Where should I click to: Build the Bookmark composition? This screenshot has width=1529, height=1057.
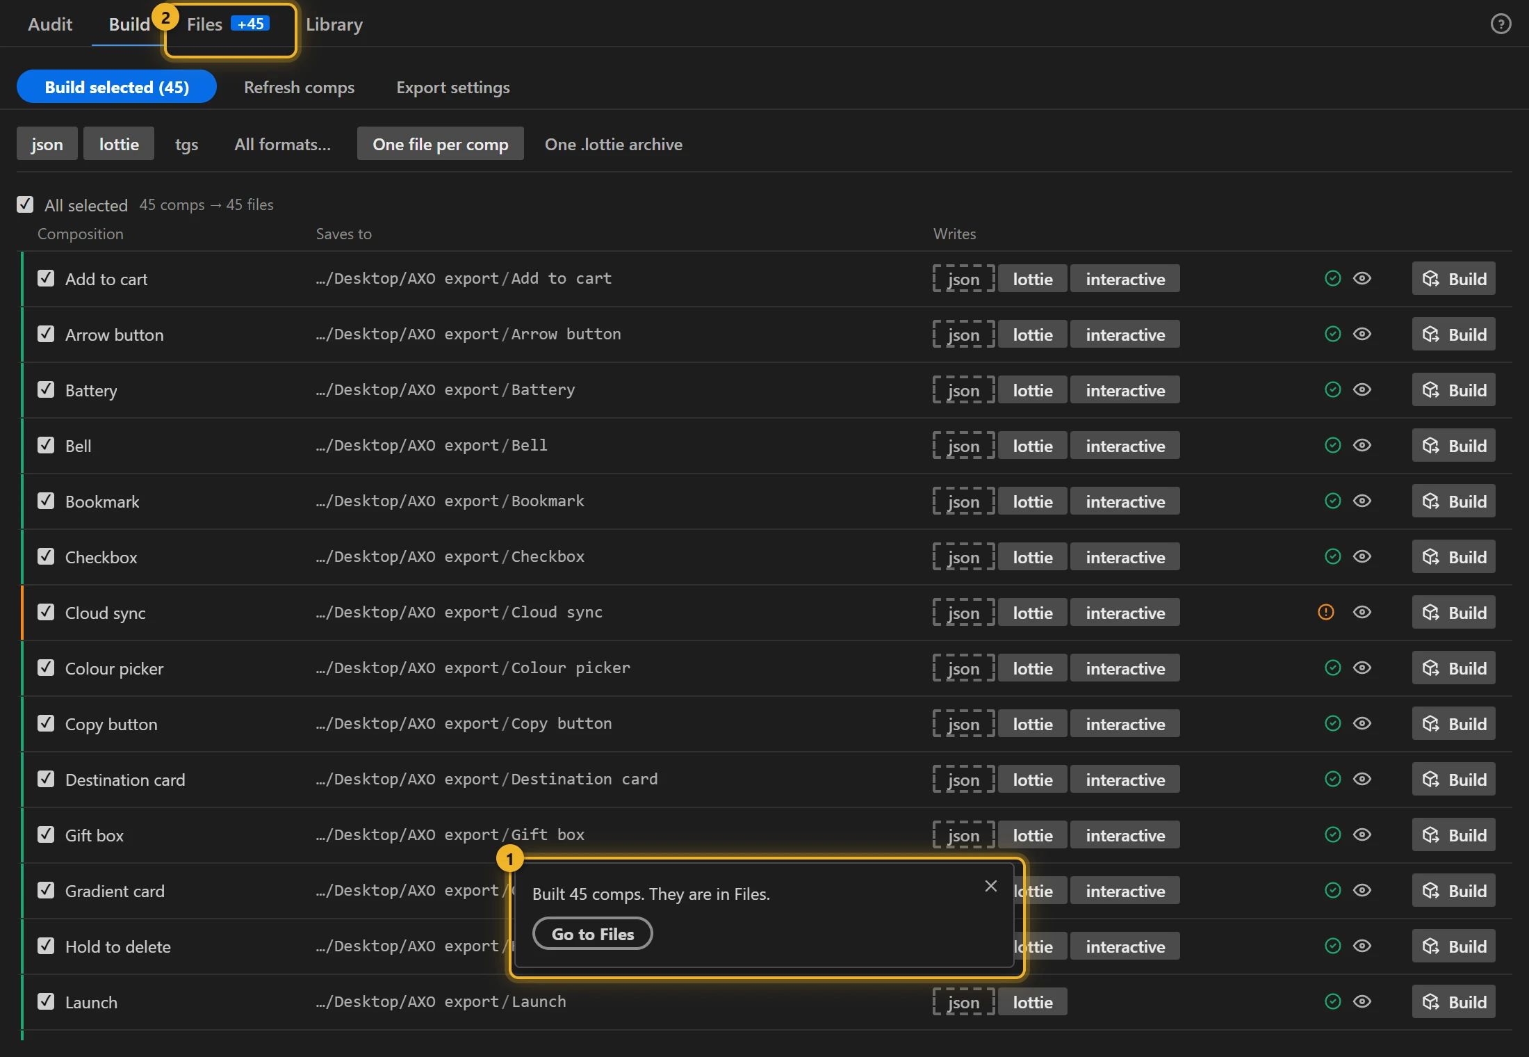pos(1453,501)
